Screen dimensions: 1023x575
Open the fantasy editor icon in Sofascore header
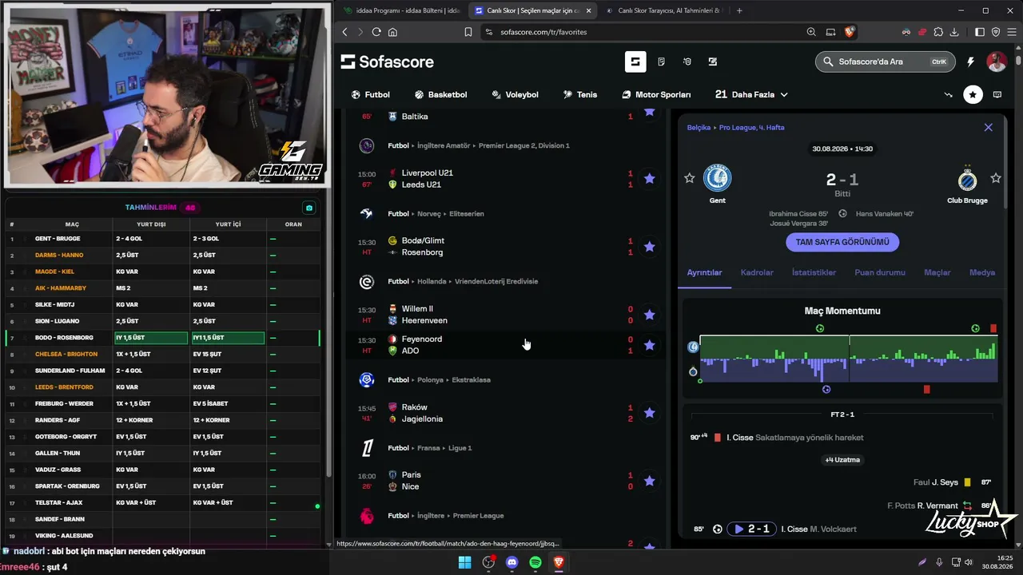coord(713,61)
